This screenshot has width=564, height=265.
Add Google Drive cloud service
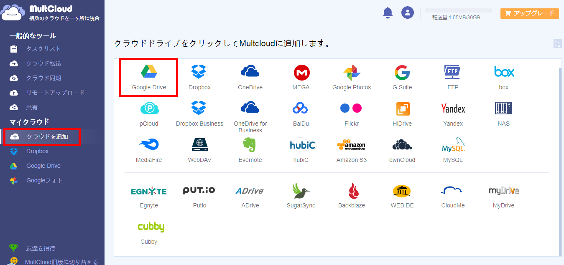[x=149, y=78]
